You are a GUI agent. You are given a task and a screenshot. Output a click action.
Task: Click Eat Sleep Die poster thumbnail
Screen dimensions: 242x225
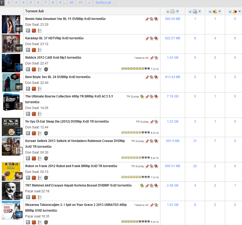pos(11,127)
